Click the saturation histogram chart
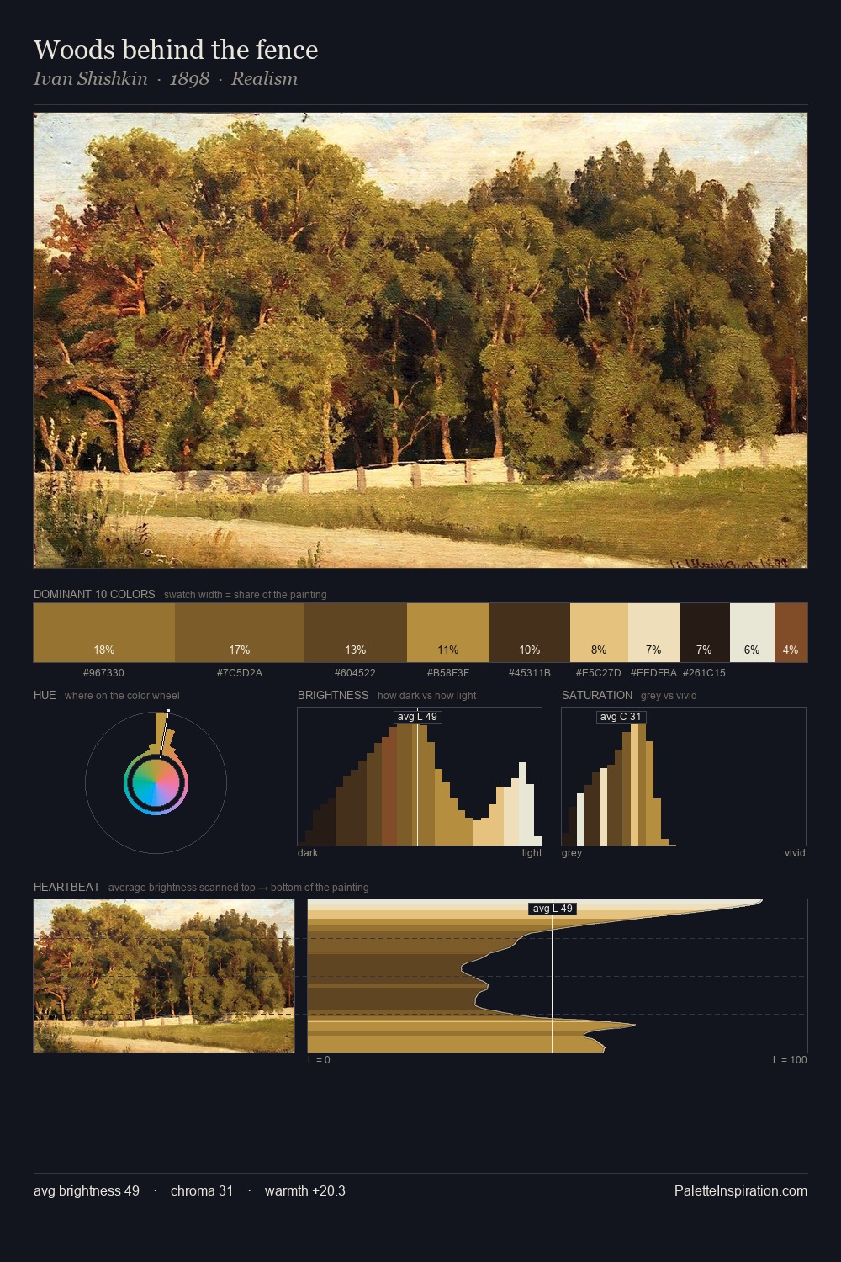 click(684, 777)
